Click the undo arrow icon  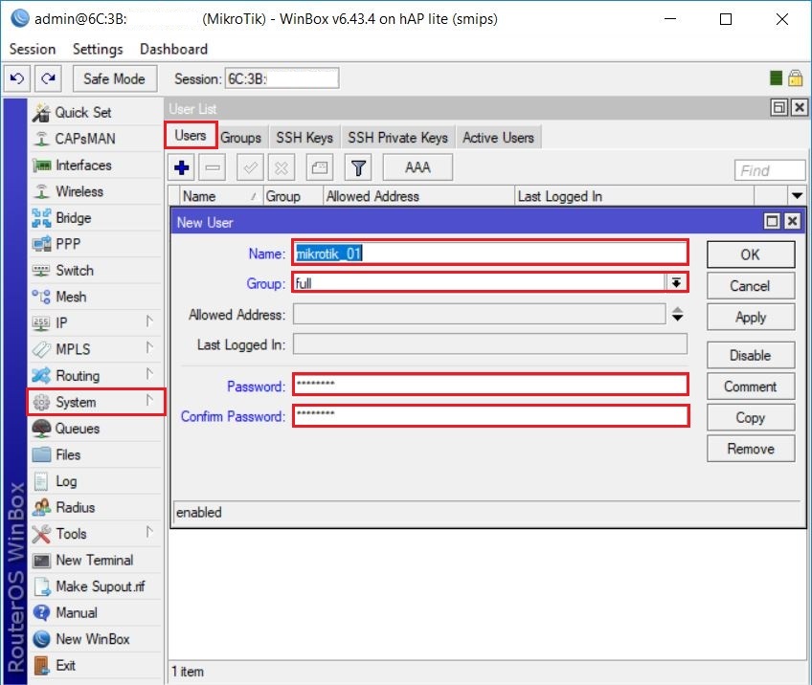tap(17, 77)
